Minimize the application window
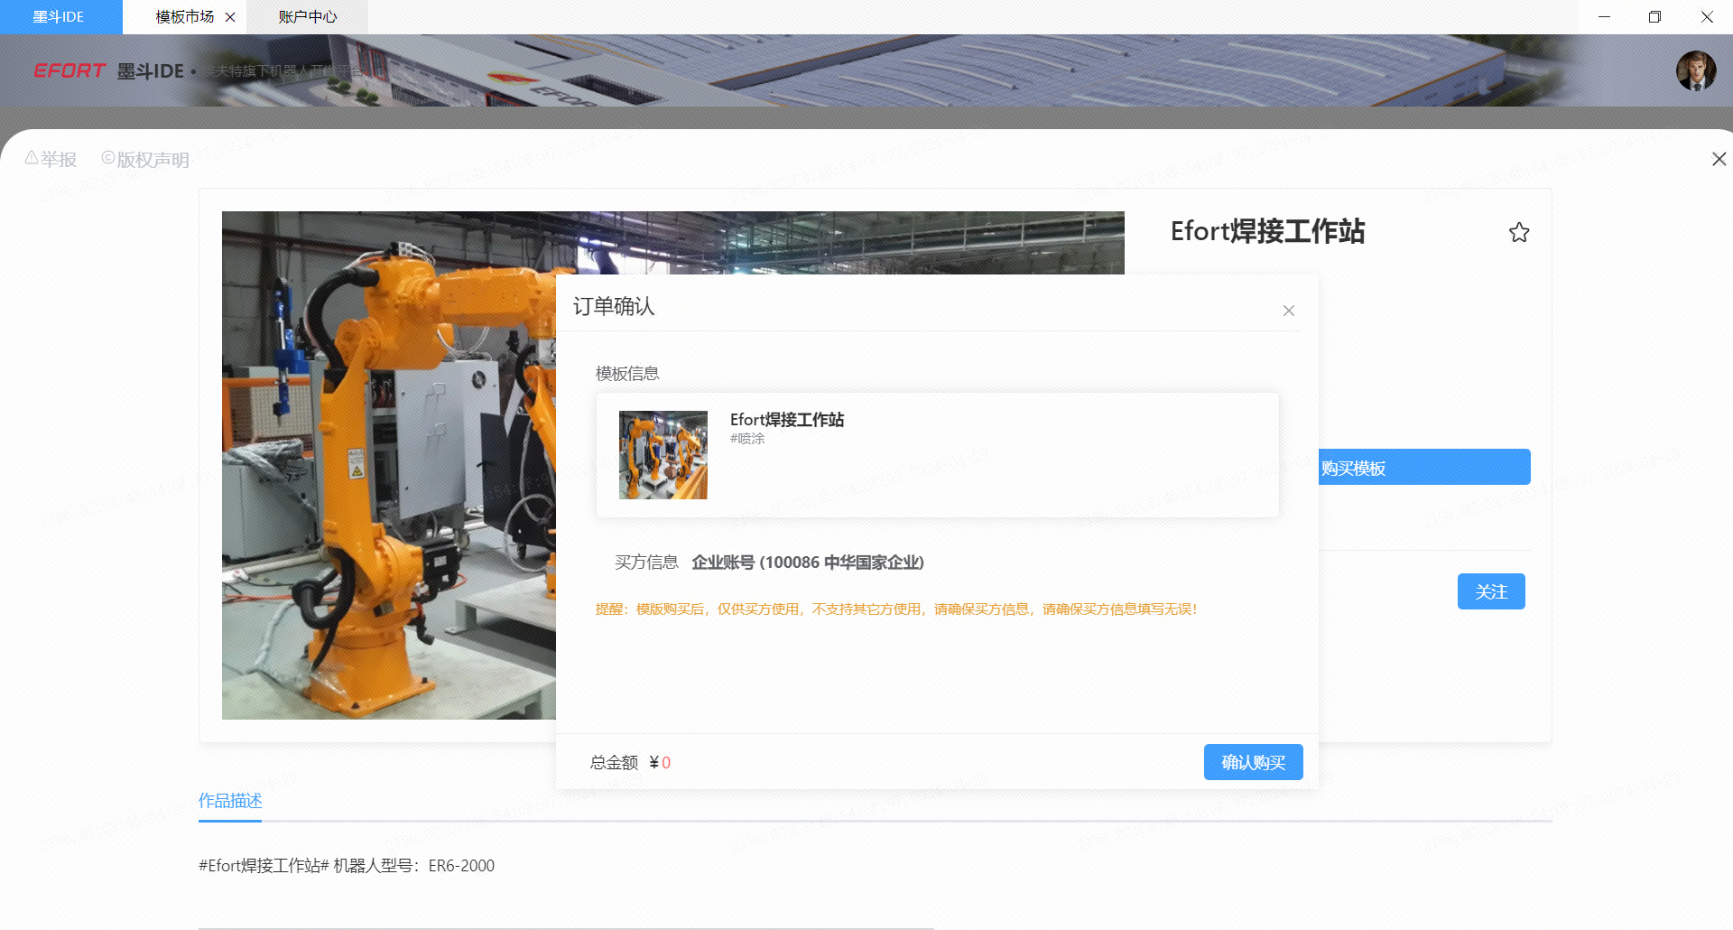This screenshot has width=1733, height=930. point(1604,17)
